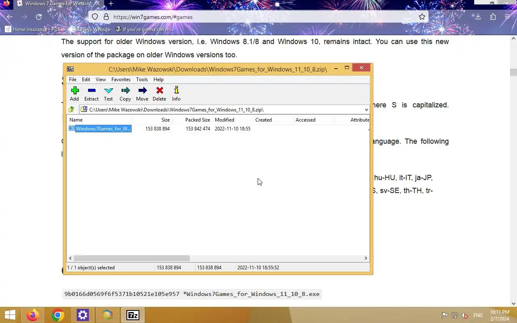Open the Edit menu

tap(86, 80)
